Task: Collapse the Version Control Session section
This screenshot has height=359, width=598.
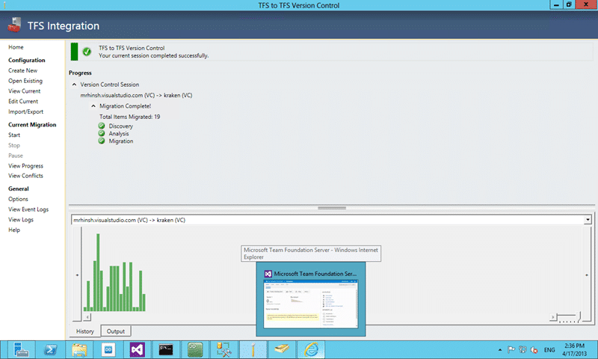Action: [x=74, y=85]
